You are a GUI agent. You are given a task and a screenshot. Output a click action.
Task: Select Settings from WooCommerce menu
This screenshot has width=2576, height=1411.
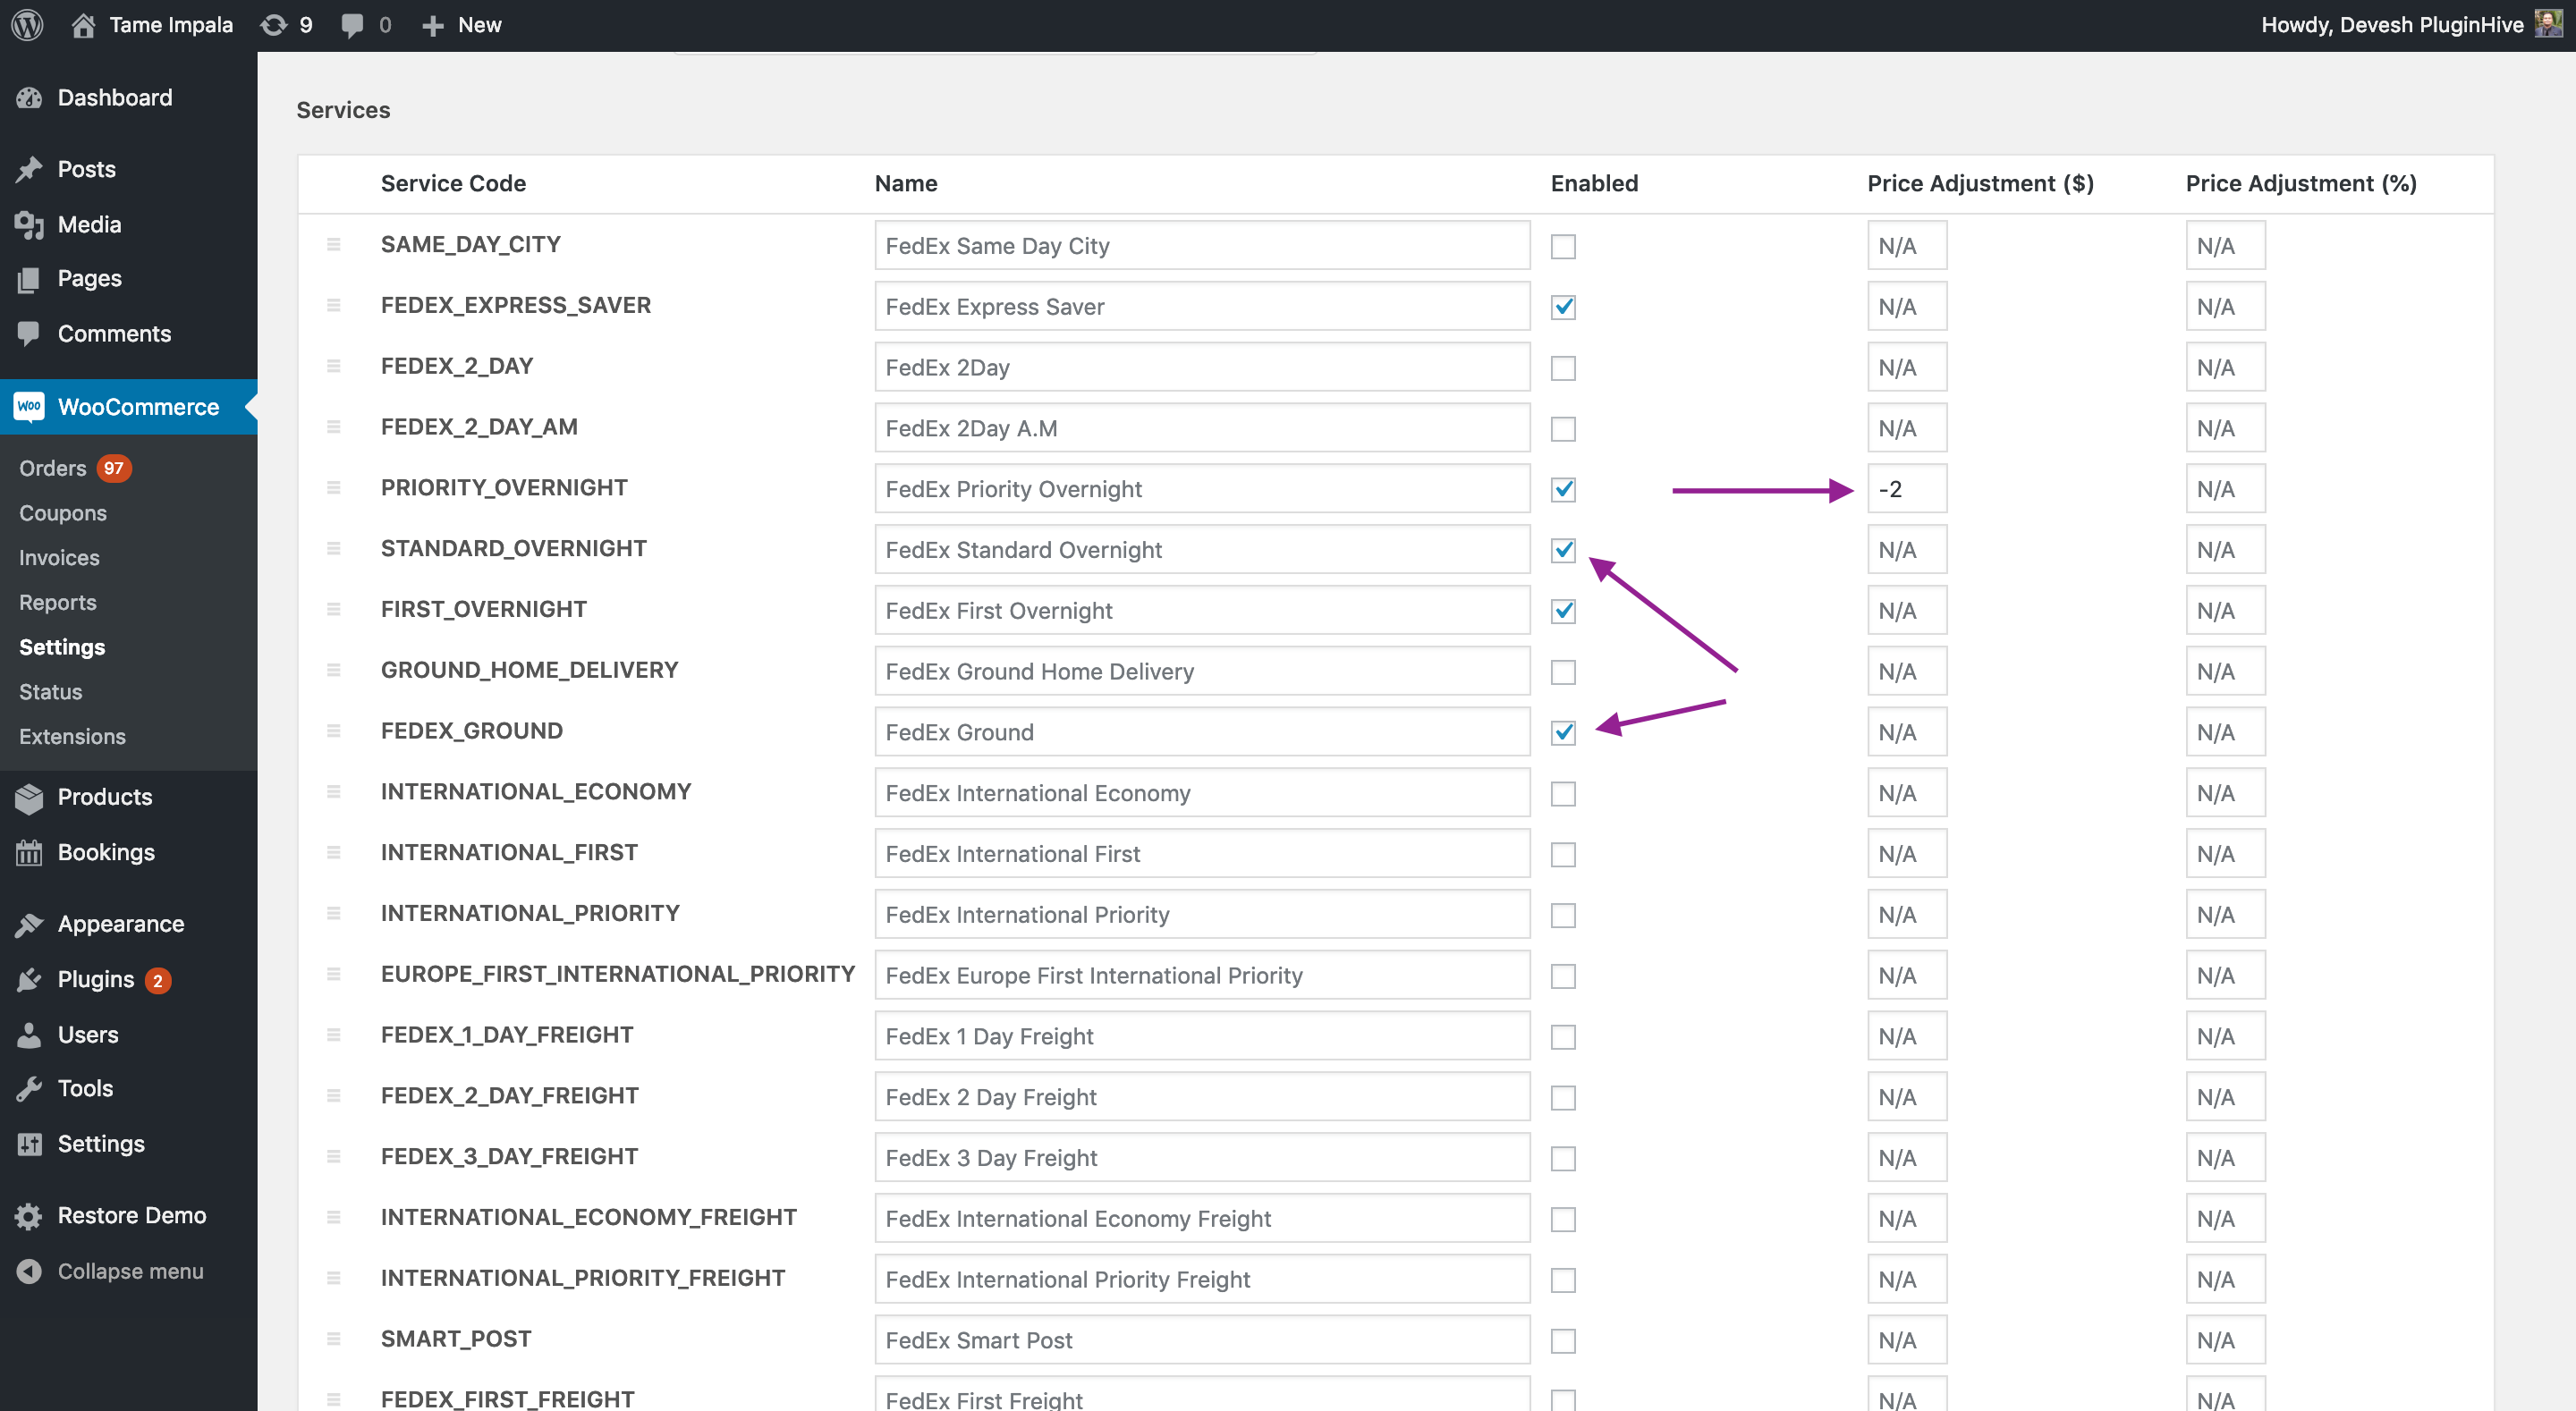tap(63, 646)
